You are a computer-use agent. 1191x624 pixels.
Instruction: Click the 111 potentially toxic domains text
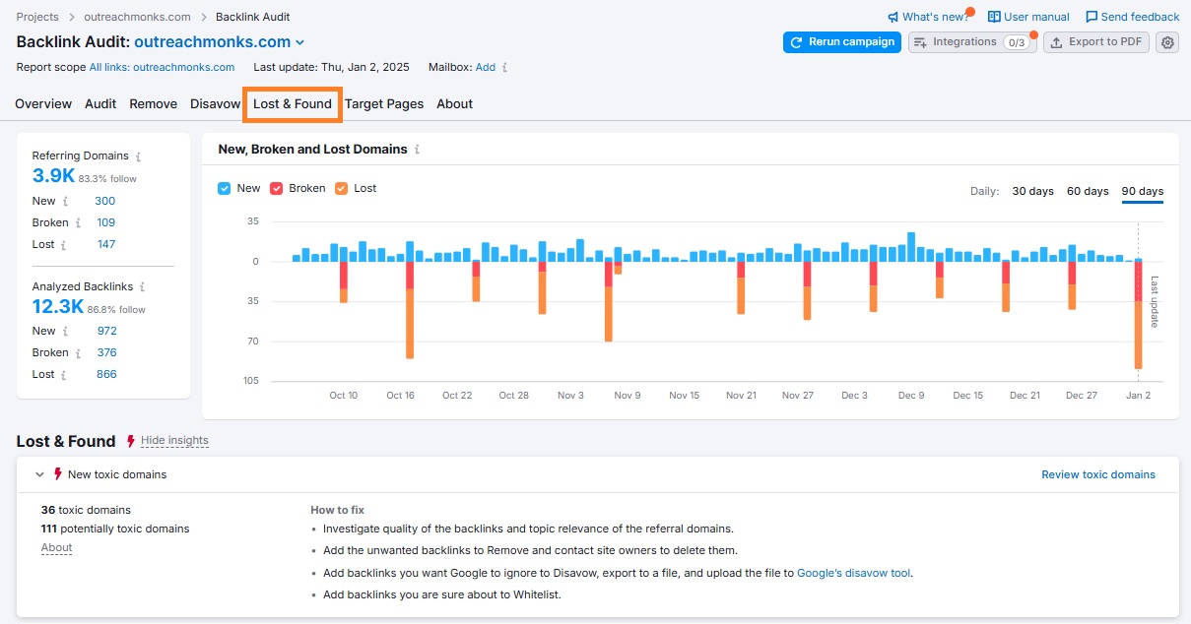pyautogui.click(x=115, y=529)
